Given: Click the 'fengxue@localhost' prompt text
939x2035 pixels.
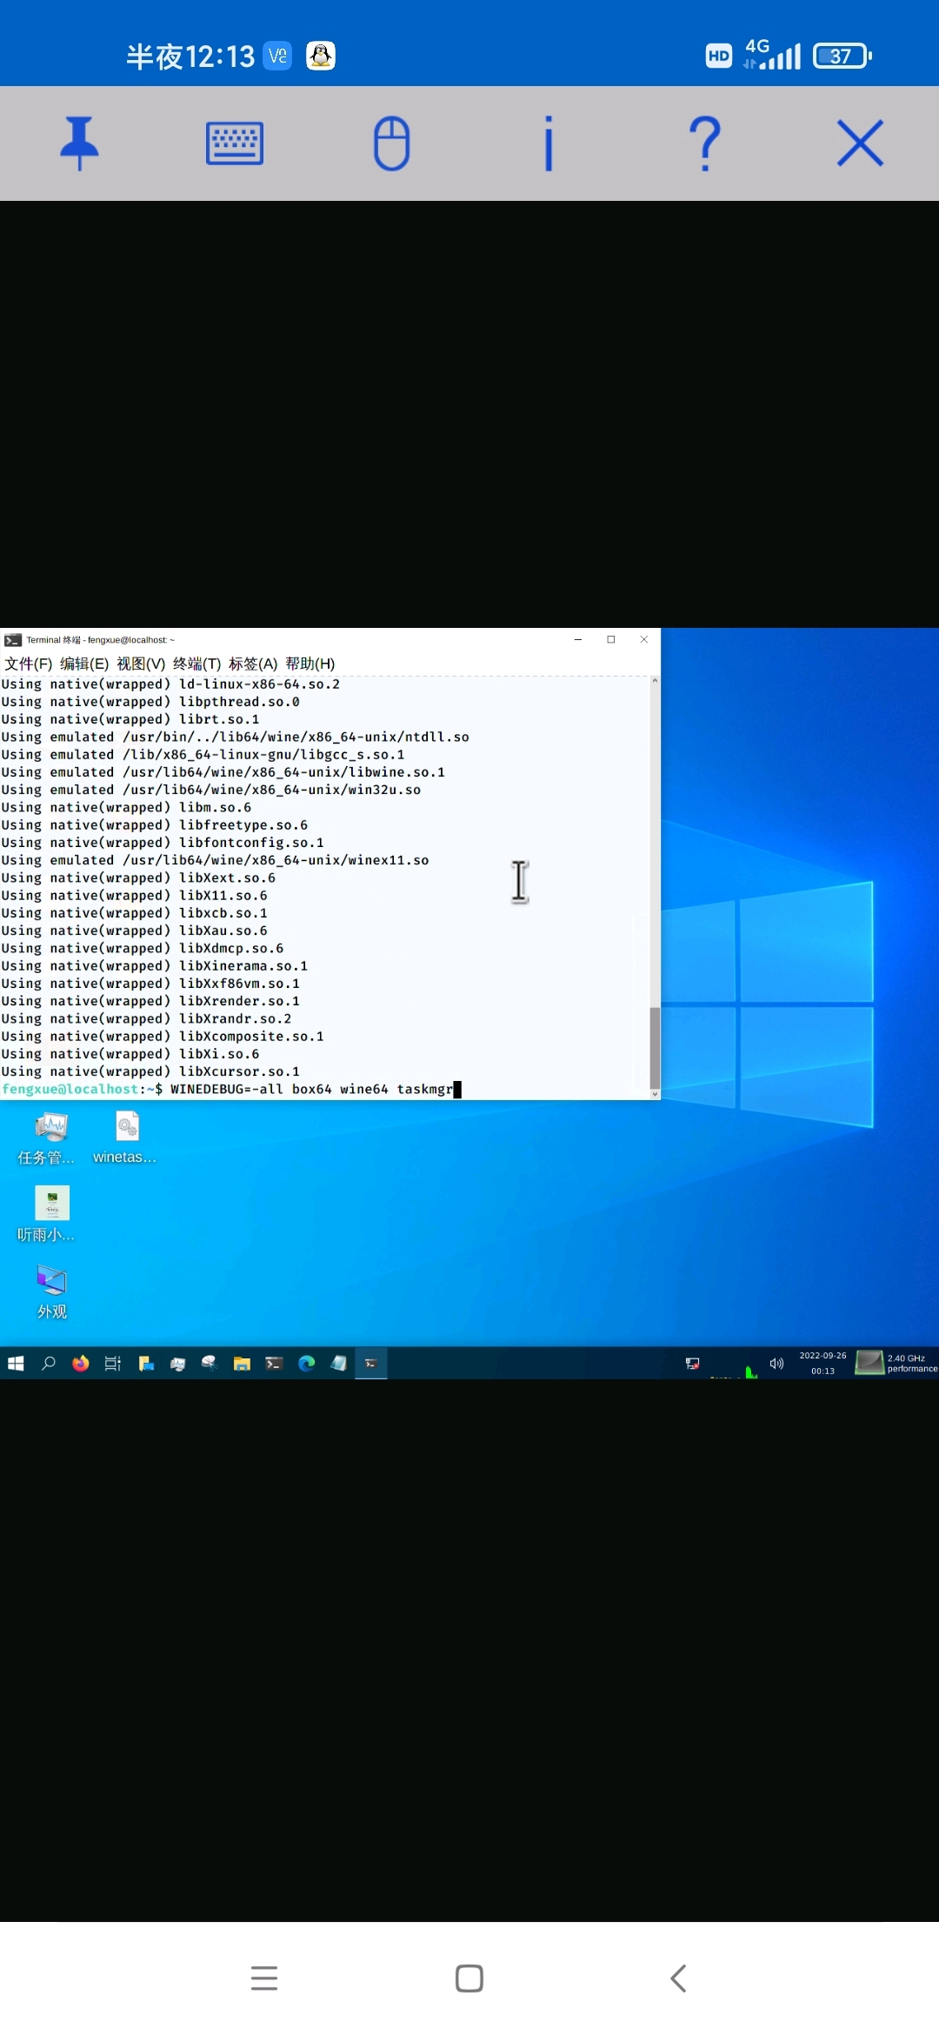Looking at the screenshot, I should tap(70, 1089).
